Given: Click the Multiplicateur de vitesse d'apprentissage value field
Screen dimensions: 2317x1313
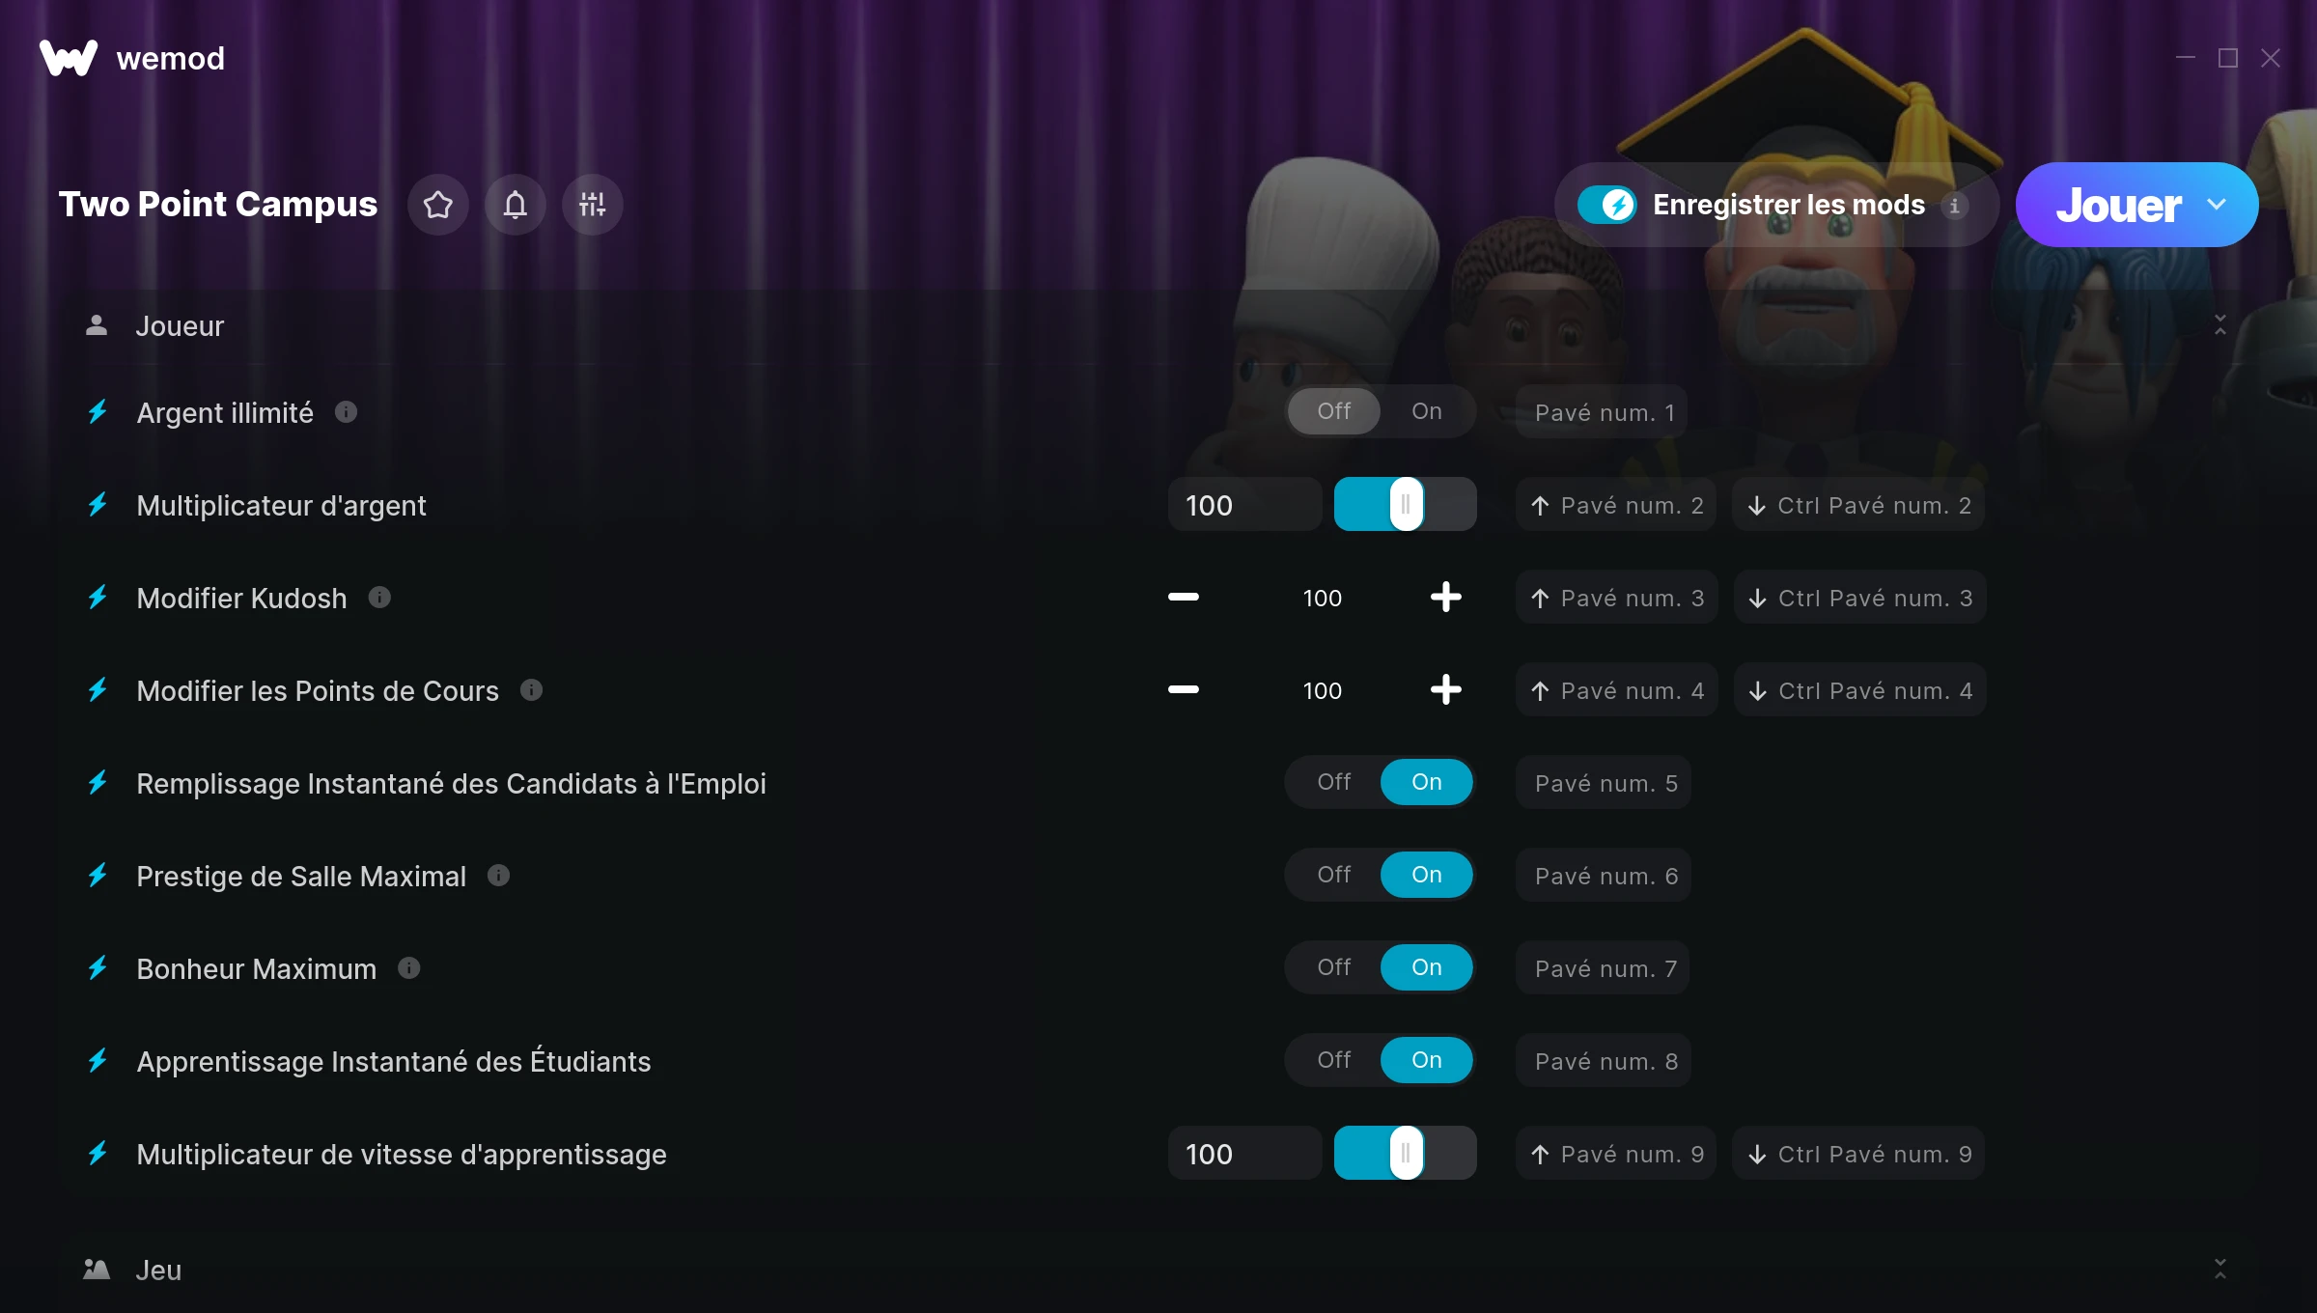Looking at the screenshot, I should tap(1244, 1154).
